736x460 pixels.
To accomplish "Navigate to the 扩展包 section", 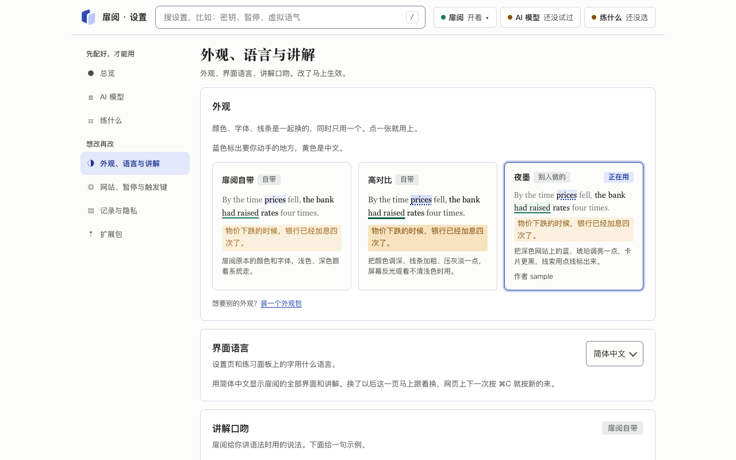I will click(135, 234).
